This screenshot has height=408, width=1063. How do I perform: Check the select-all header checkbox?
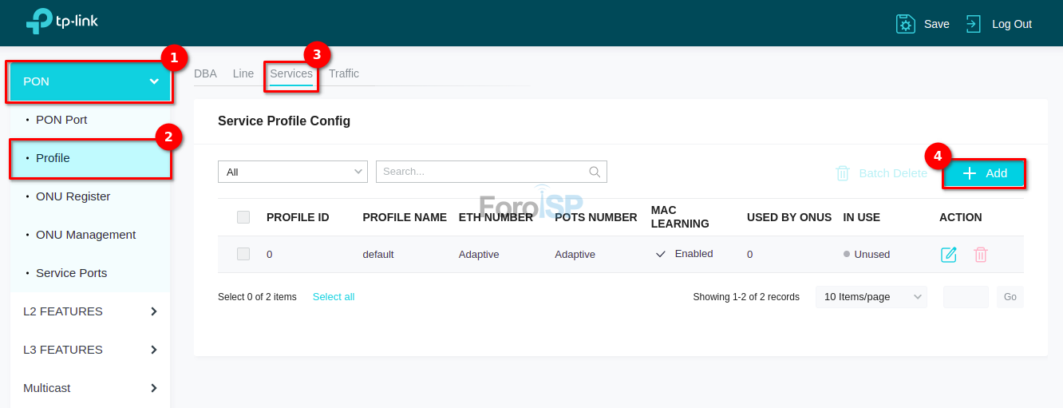pos(243,217)
